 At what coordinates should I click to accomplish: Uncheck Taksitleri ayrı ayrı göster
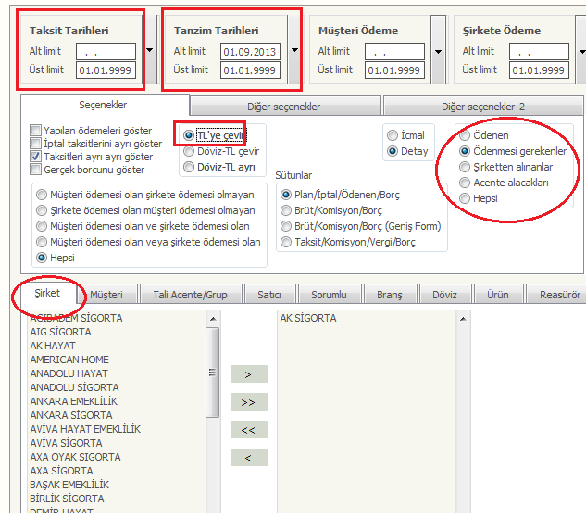tap(36, 157)
